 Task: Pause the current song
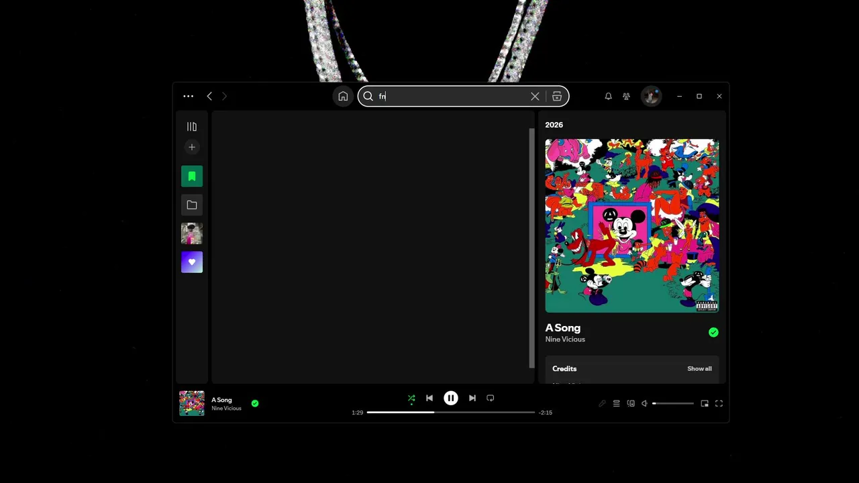point(451,398)
